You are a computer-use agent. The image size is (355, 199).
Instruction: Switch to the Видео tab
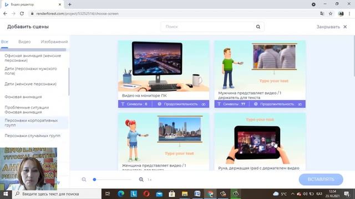[x=24, y=41]
